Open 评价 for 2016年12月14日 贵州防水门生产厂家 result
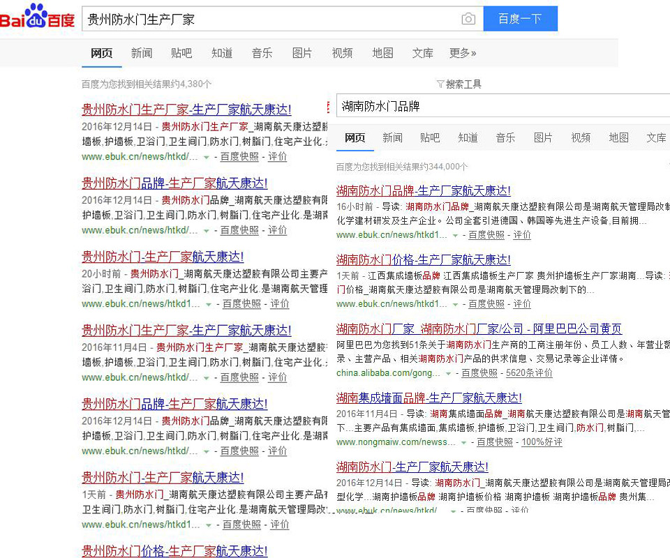 point(278,156)
